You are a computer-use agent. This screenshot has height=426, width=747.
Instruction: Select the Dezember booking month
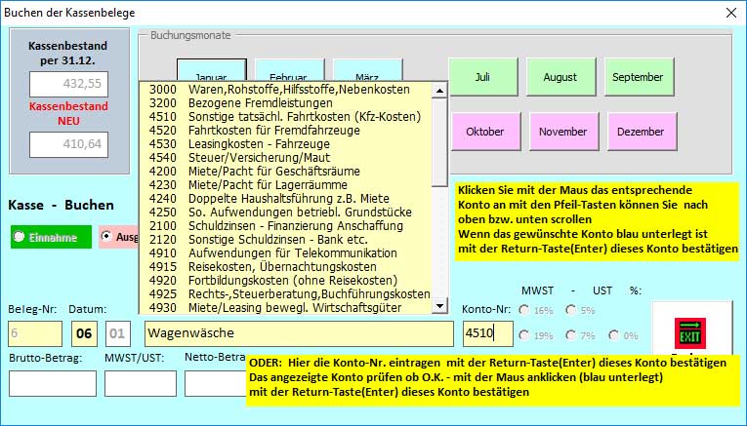642,132
